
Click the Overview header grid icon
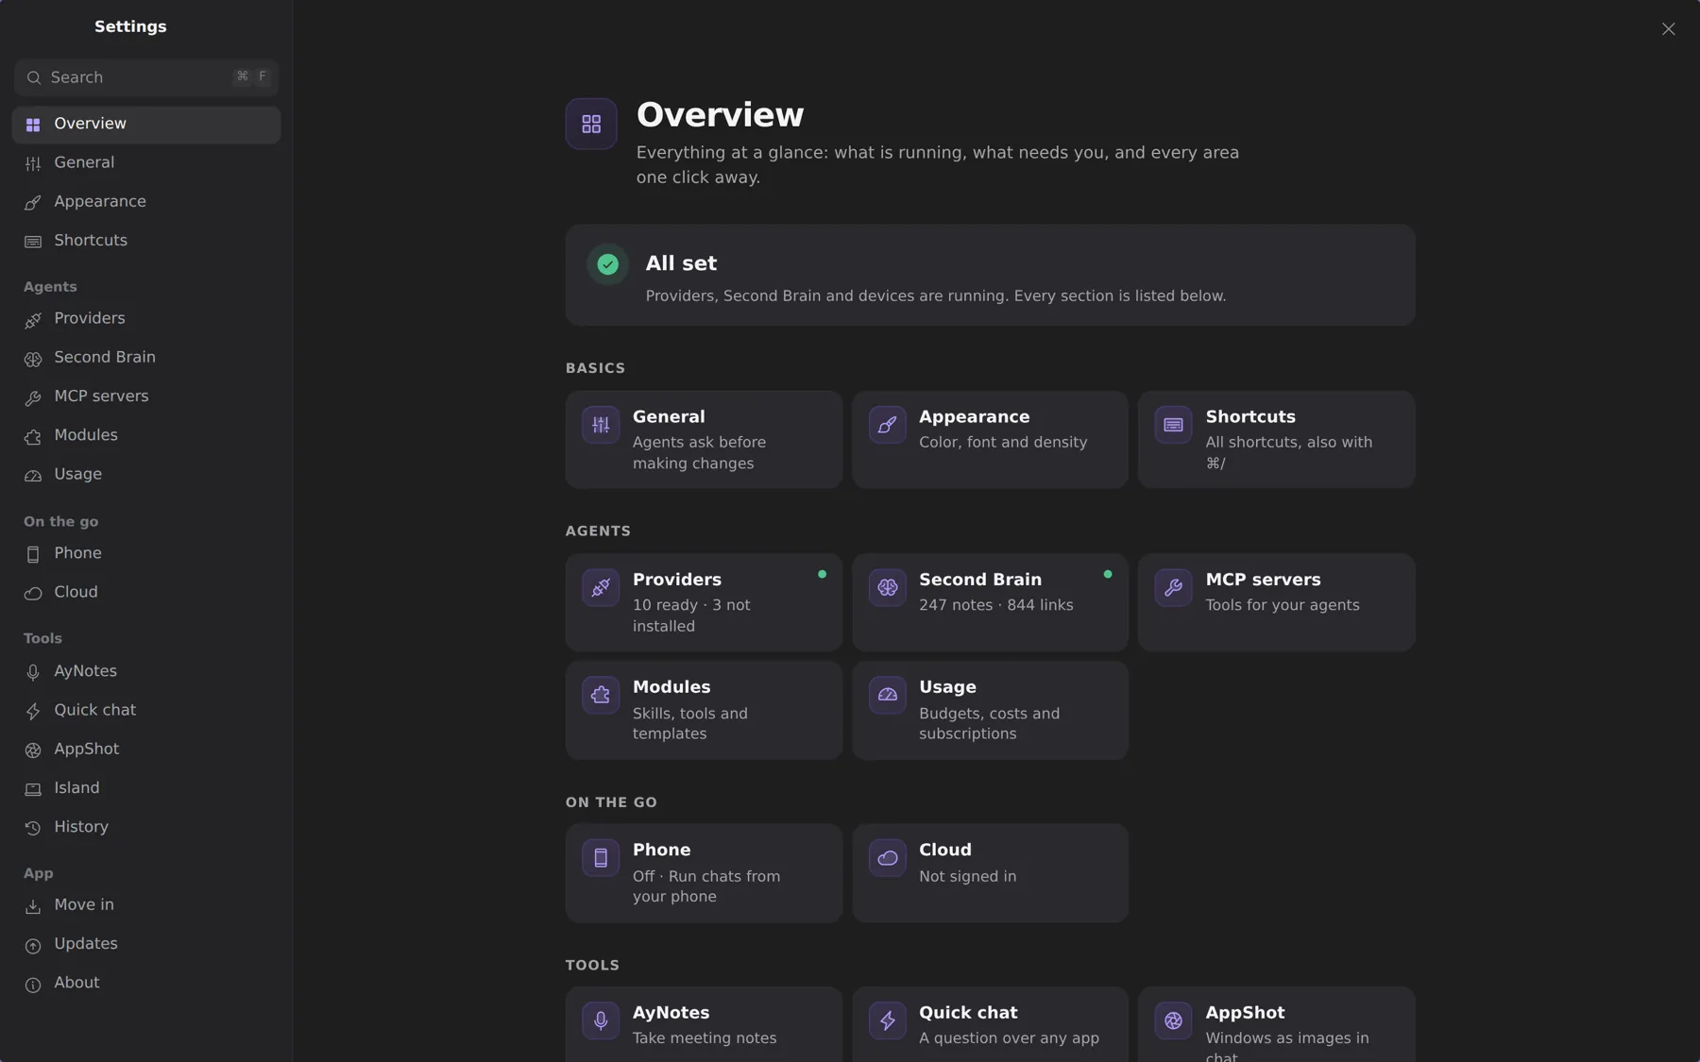(591, 124)
